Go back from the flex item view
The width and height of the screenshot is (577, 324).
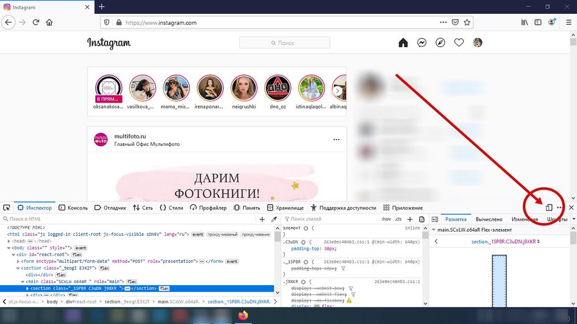click(x=436, y=242)
